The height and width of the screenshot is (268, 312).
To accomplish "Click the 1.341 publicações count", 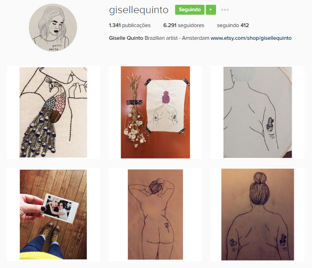I will (x=130, y=25).
